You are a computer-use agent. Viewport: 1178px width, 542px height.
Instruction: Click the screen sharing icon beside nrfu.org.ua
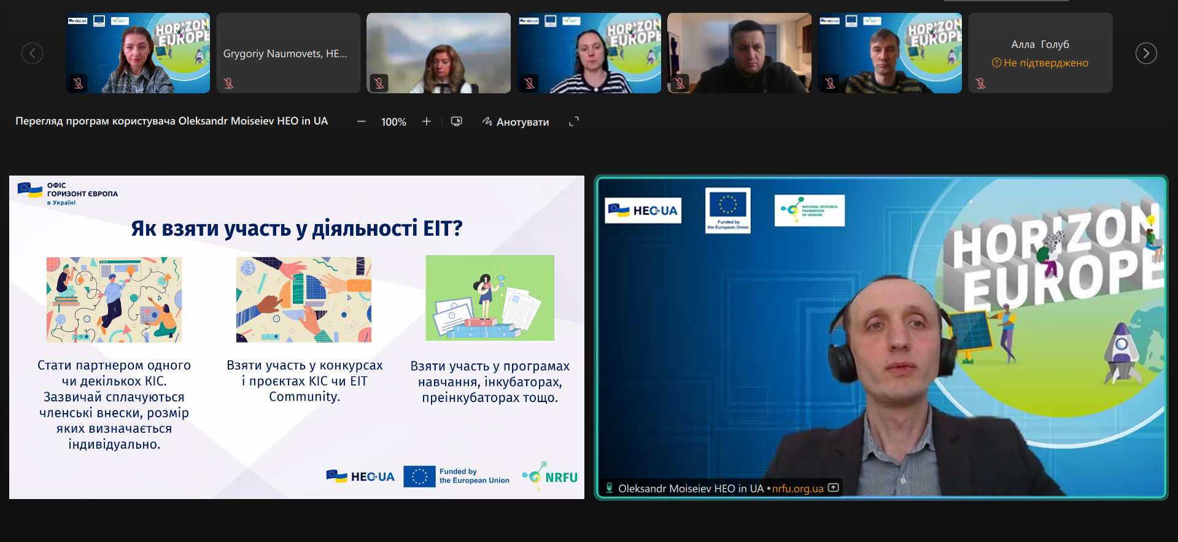834,488
